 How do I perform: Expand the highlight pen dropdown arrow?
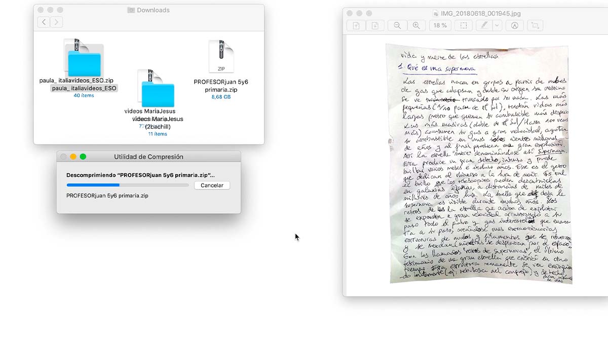[x=497, y=25]
